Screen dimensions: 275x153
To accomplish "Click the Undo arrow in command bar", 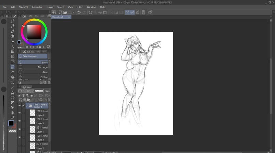I will tap(79, 12).
